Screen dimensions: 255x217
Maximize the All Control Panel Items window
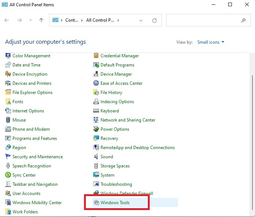(230, 4)
